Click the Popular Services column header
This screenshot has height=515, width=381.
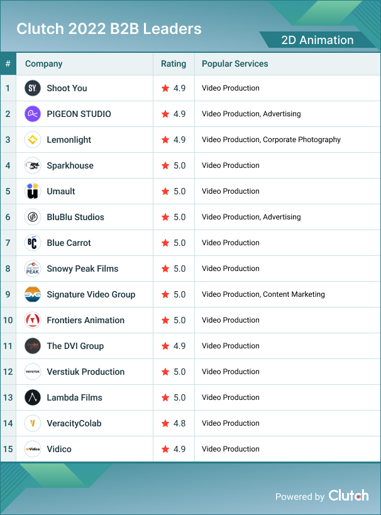click(235, 64)
